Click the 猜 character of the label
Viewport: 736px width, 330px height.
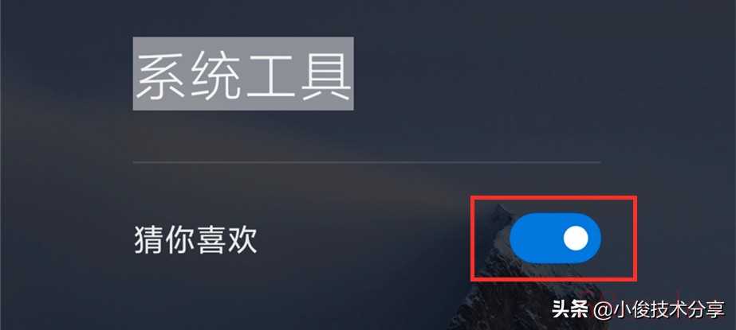pos(149,239)
